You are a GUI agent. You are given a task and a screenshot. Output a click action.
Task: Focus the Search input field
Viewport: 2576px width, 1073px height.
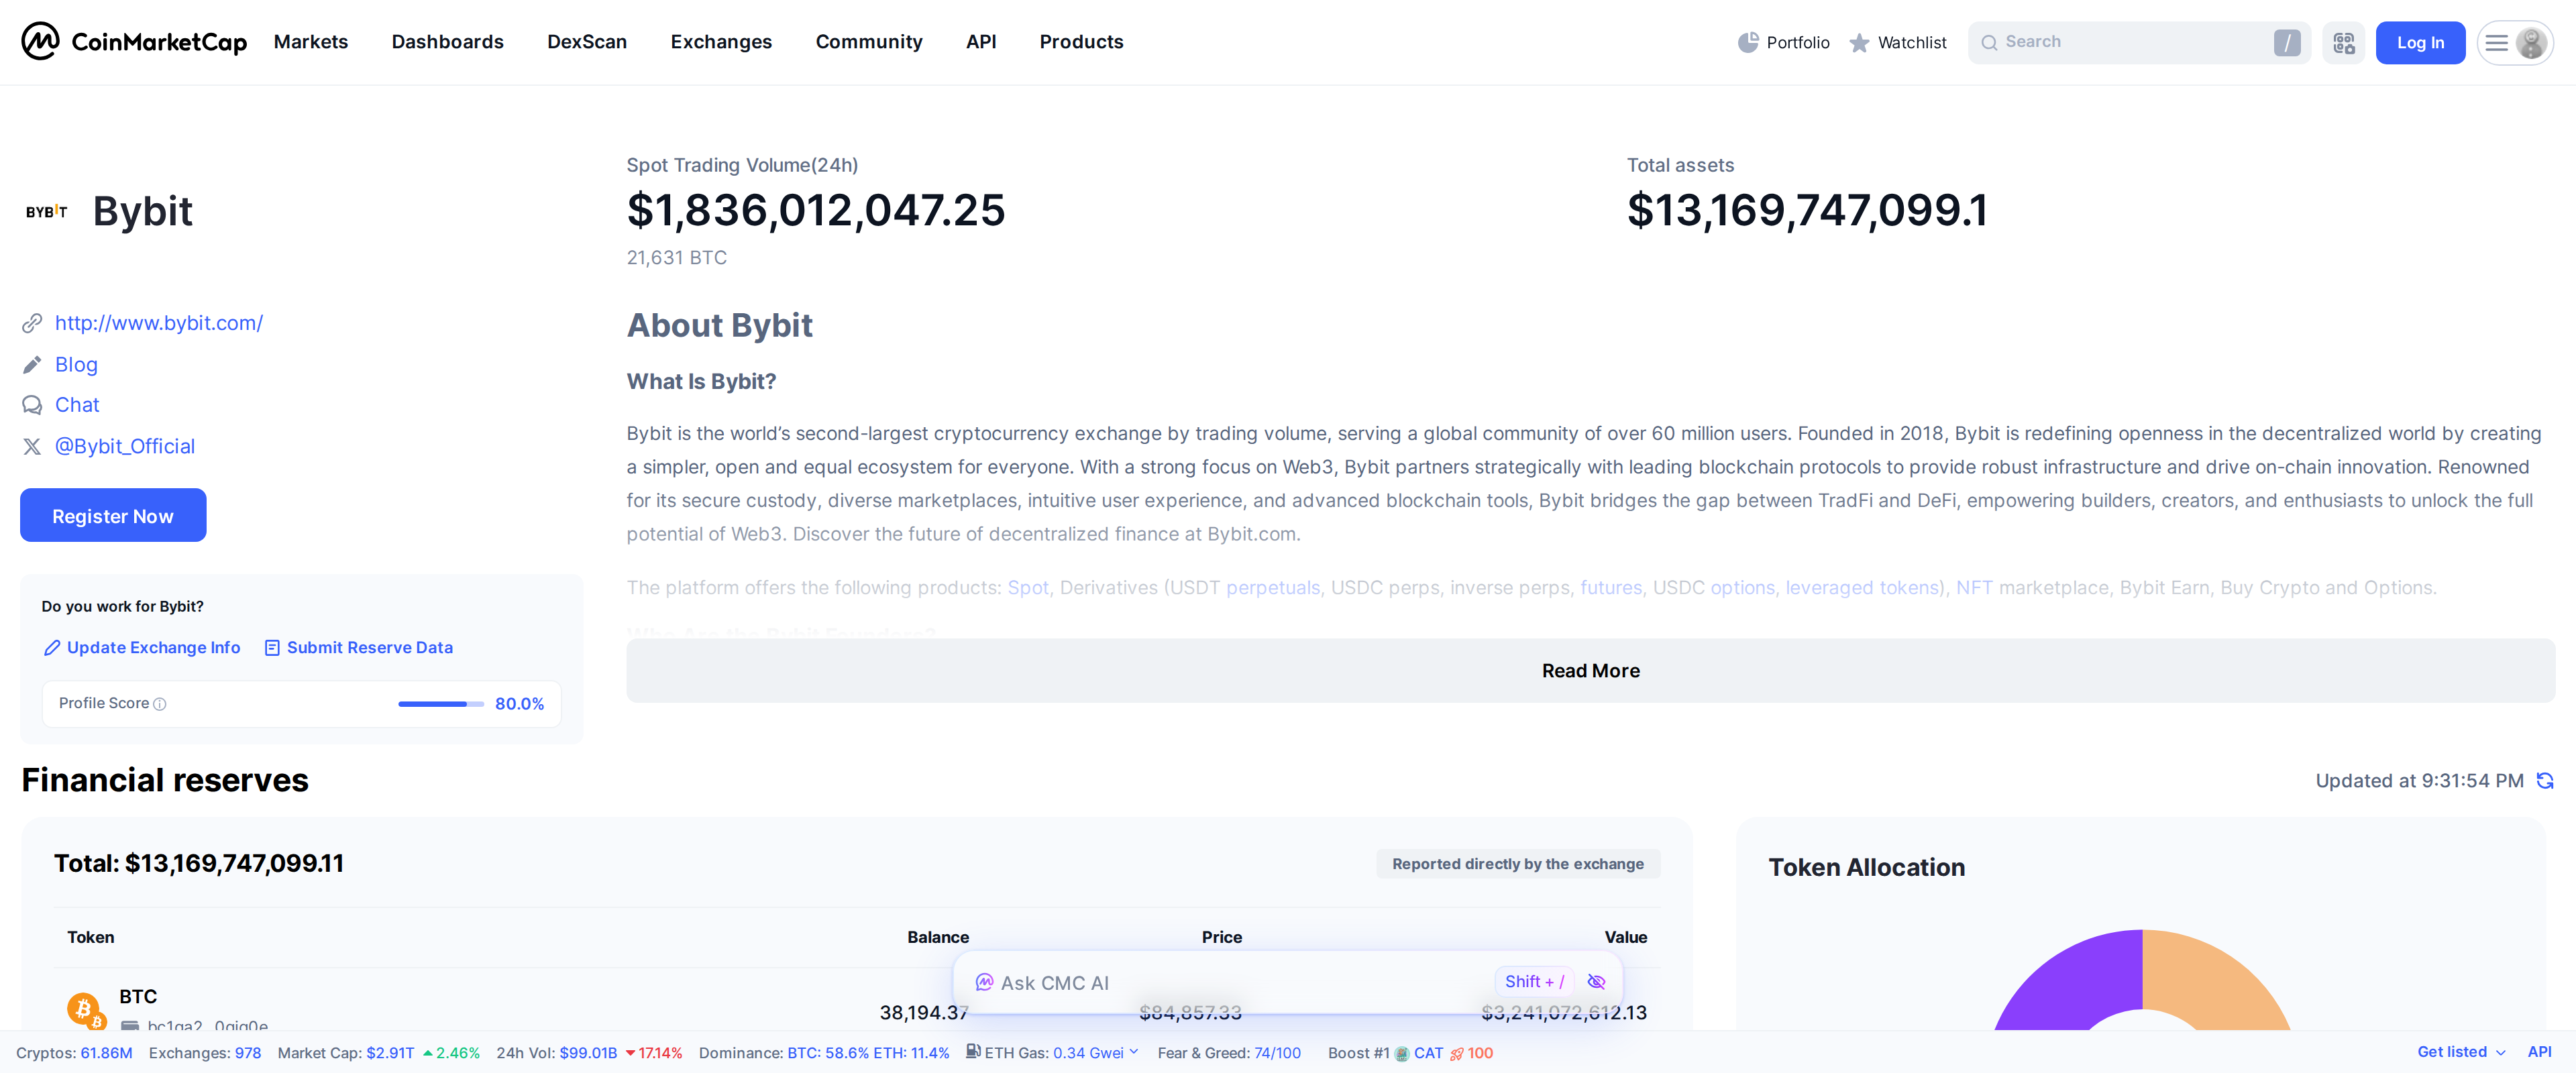[2139, 42]
